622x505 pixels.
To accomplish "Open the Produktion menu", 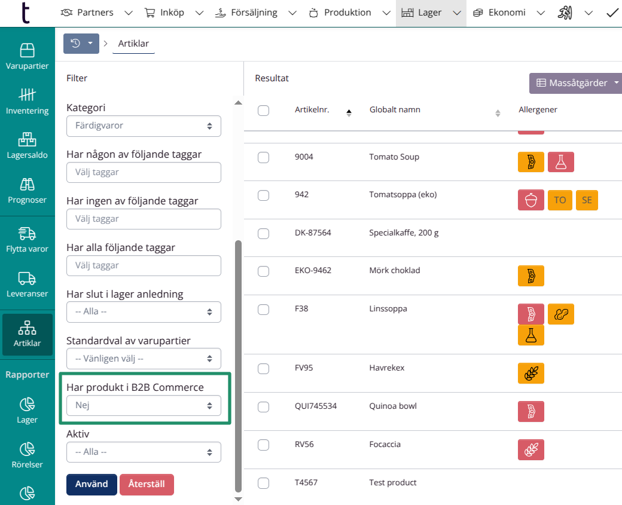I will tap(347, 12).
